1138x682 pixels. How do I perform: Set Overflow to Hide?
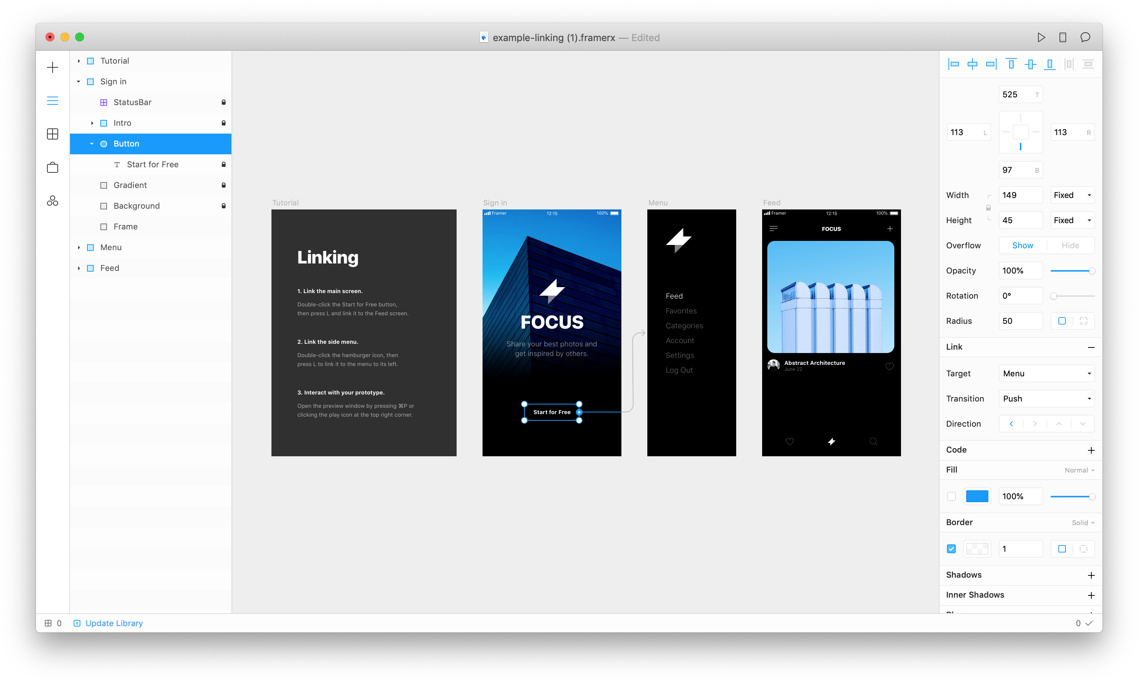[1070, 245]
